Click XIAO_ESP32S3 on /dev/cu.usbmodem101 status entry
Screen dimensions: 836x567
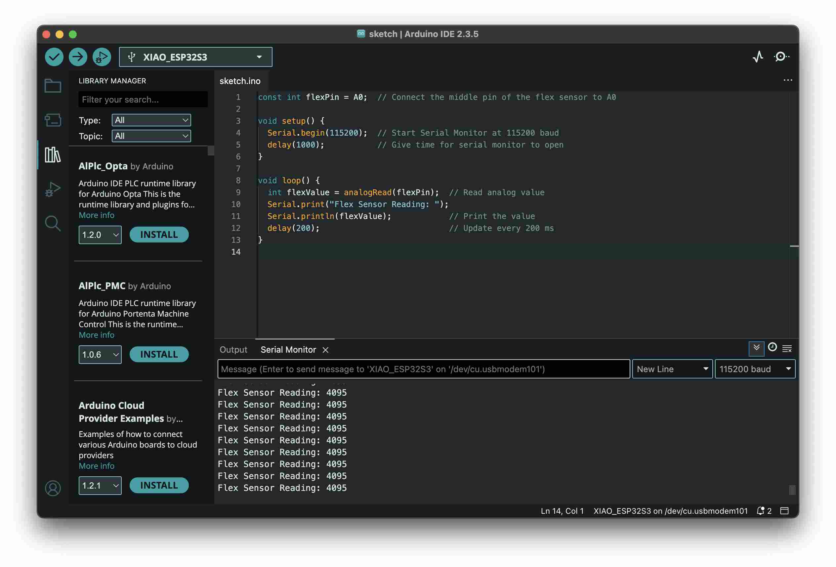[x=671, y=511]
